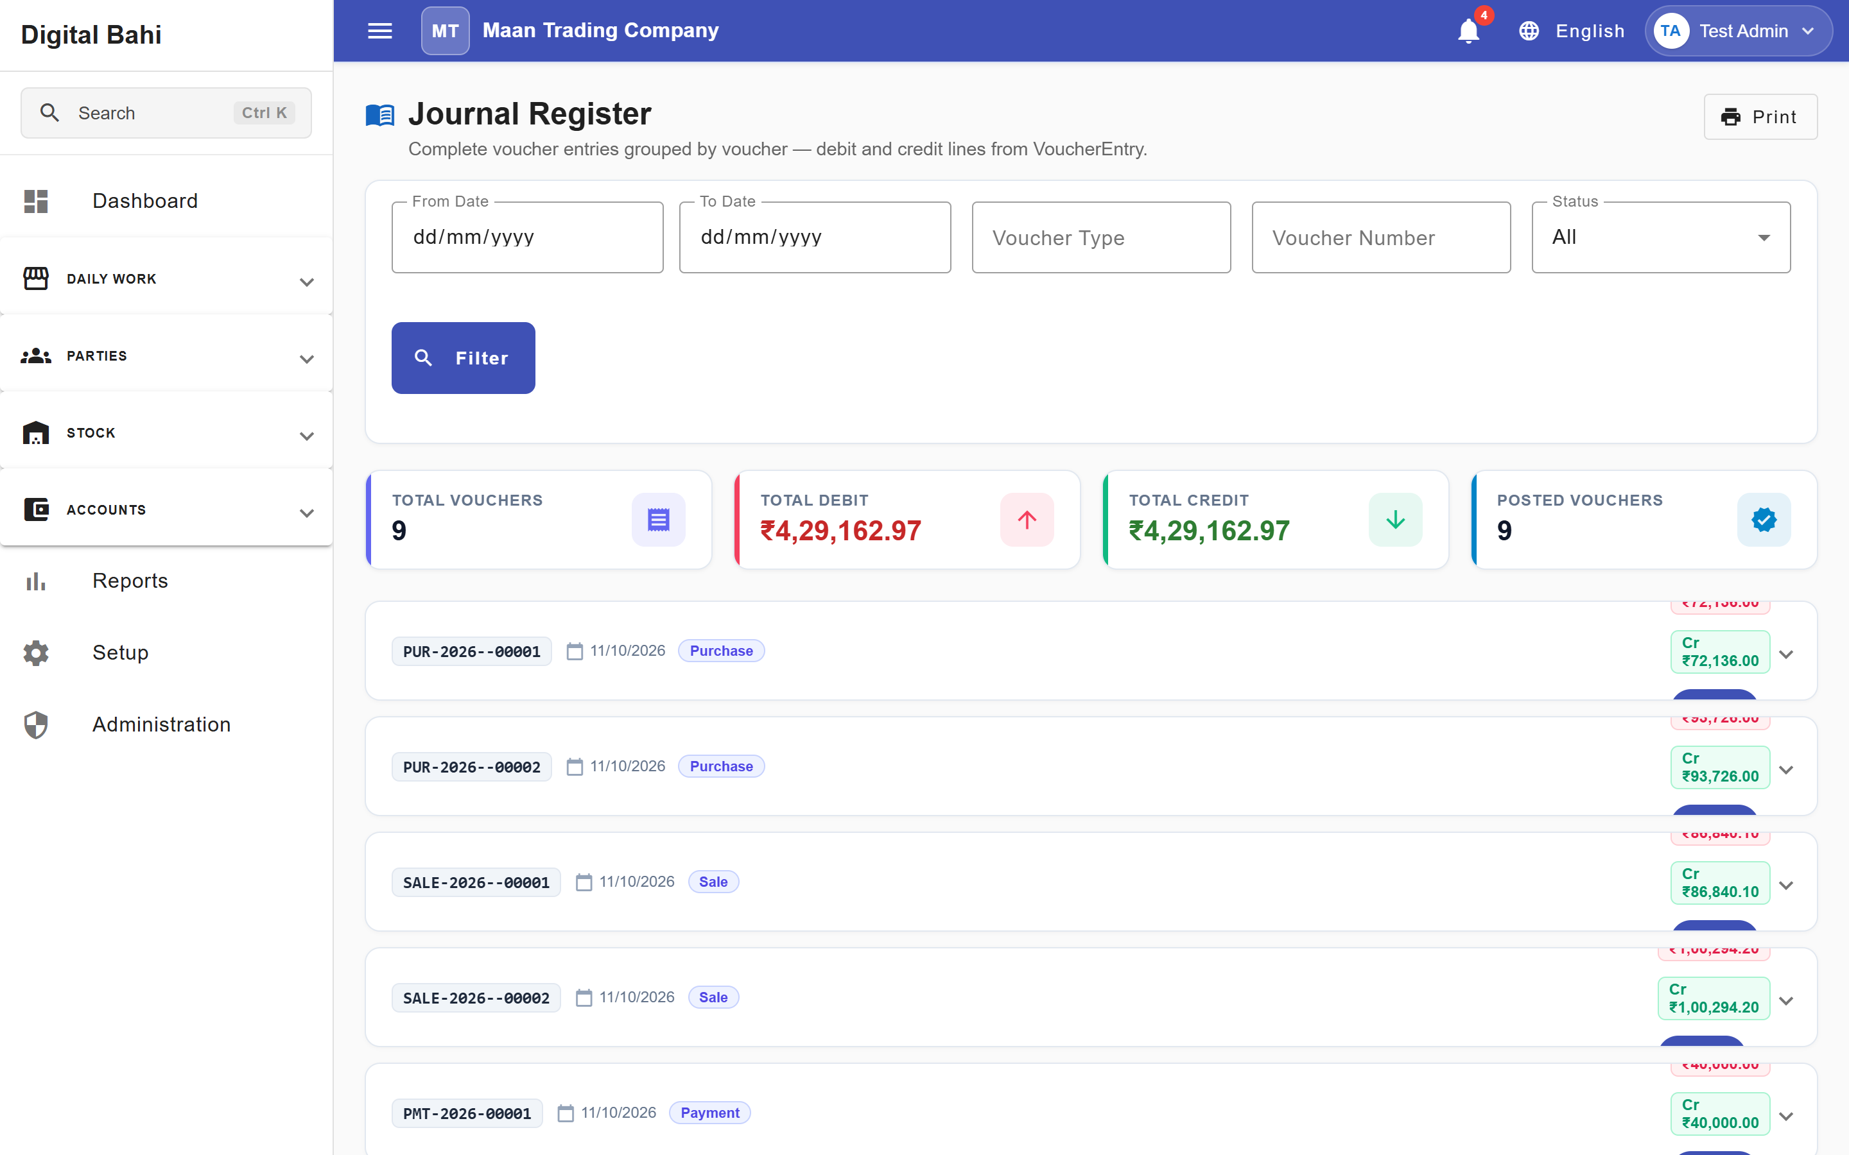Click the To Date field
Screen dimensions: 1849x1155
tap(815, 237)
